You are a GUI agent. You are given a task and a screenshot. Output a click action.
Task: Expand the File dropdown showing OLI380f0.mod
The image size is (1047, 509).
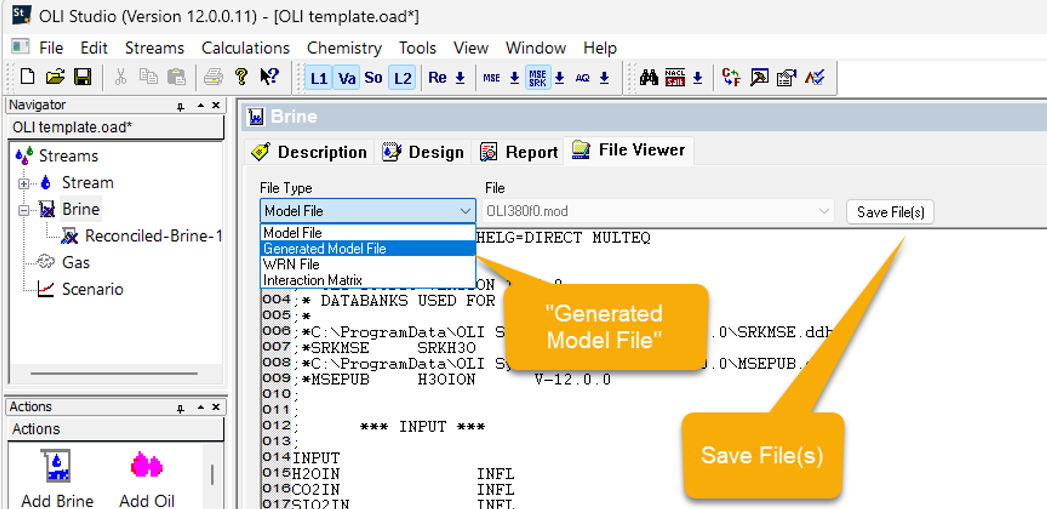823,211
